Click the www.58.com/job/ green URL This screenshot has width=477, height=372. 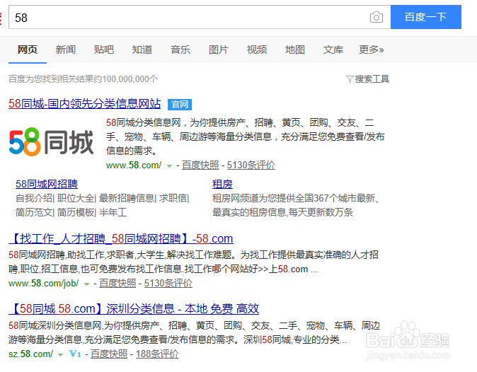pyautogui.click(x=43, y=284)
